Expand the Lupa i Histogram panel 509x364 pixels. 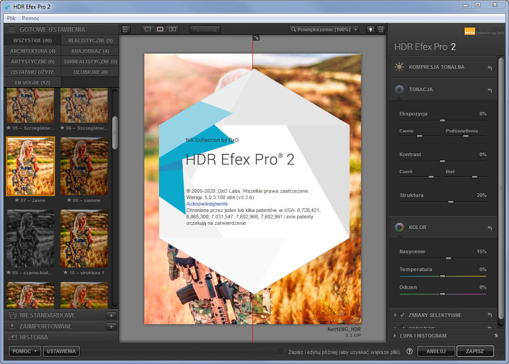click(x=395, y=336)
